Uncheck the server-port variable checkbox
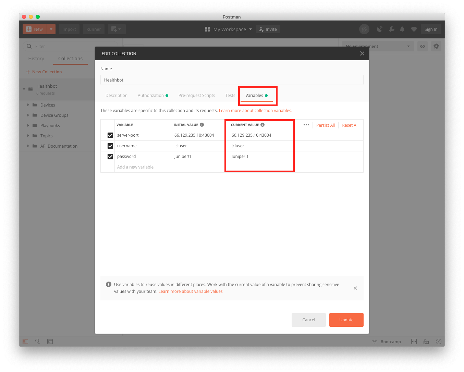The image size is (464, 372). coord(110,135)
